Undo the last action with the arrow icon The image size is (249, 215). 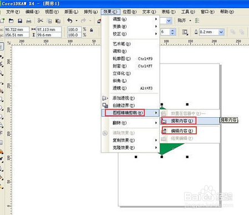coord(70,20)
